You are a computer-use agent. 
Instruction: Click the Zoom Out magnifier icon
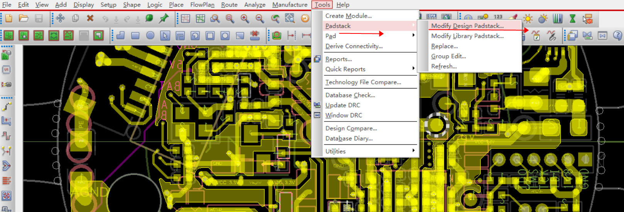260,18
